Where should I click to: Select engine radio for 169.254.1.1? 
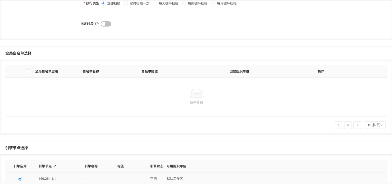click(20, 178)
